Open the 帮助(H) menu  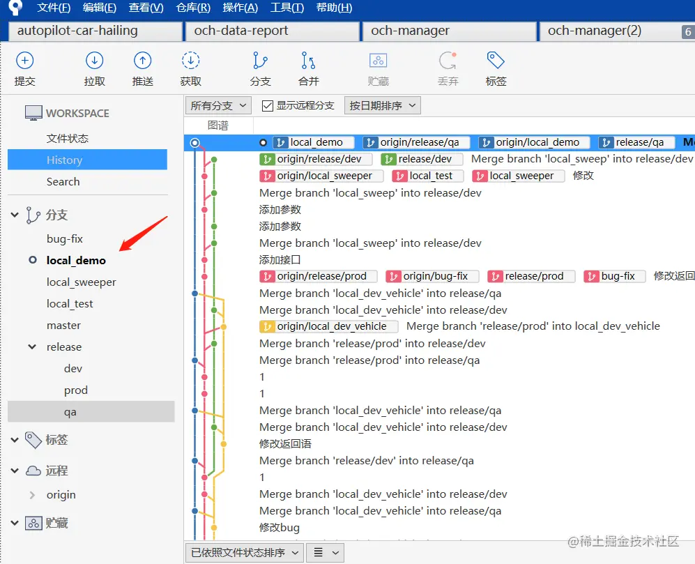pyautogui.click(x=334, y=8)
